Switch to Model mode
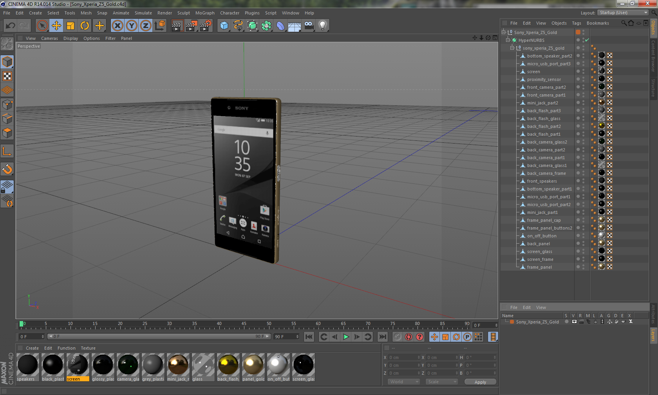Viewport: 658px width, 395px height. click(7, 62)
